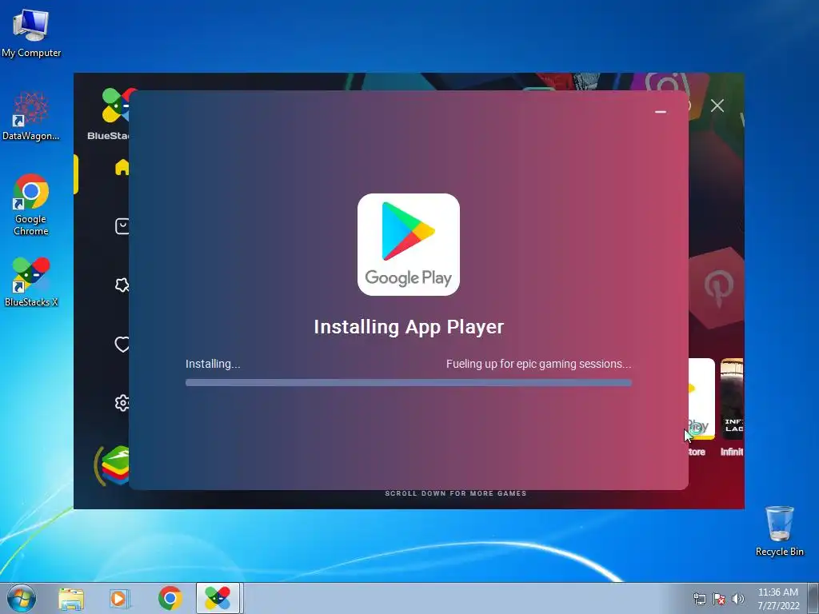819x614 pixels.
Task: Open the Action Center flag icon
Action: click(719, 599)
